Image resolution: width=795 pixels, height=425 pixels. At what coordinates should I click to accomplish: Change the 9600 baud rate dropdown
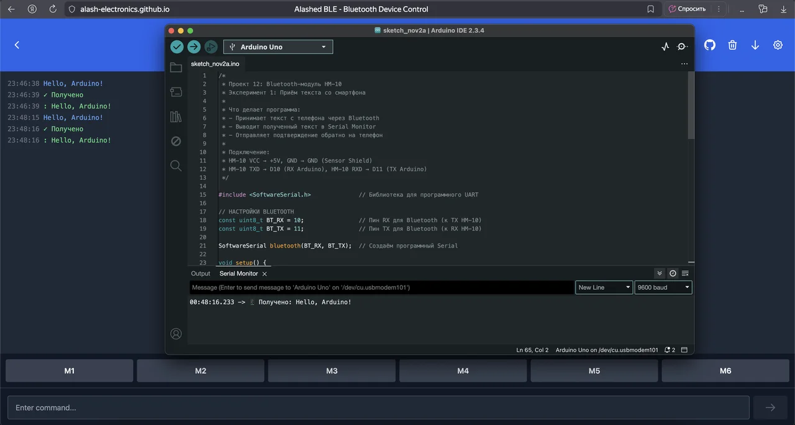(x=663, y=287)
